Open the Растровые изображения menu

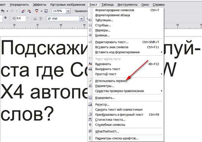[68, 5]
